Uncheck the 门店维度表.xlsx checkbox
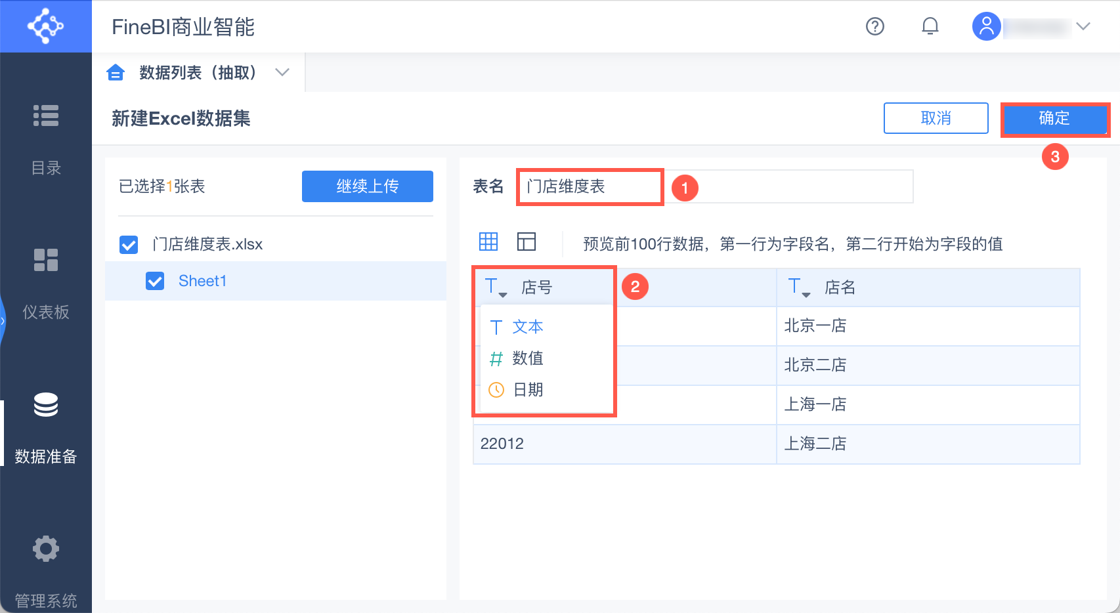1120x613 pixels. pos(129,245)
